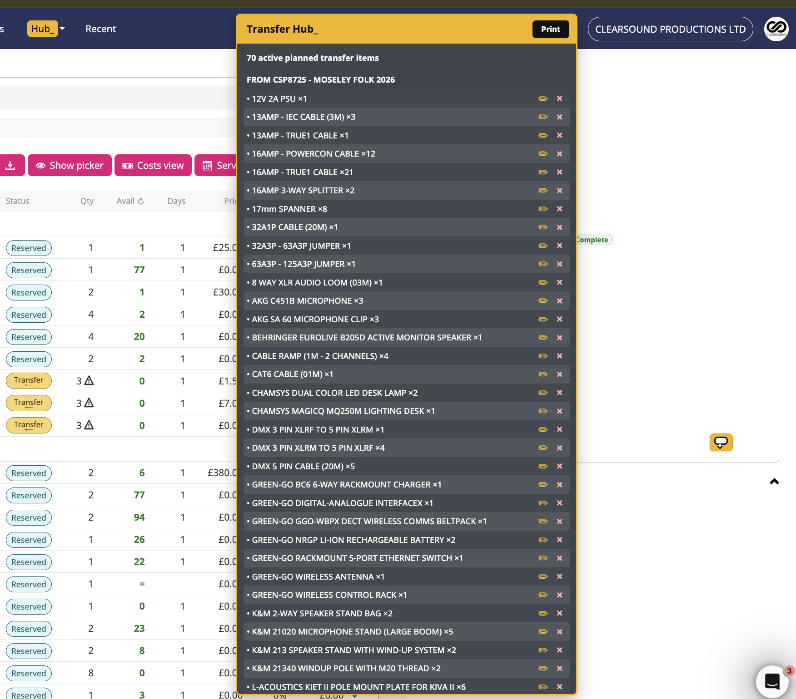Edit the K&M 213 SPEAKER STAND transfer
Screen dimensions: 796x699
click(x=543, y=650)
